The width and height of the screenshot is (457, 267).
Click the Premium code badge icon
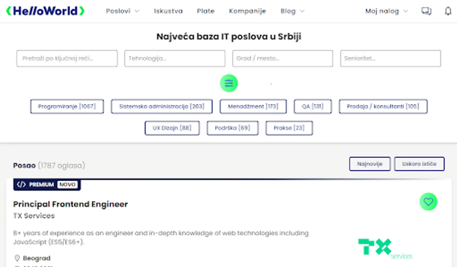pos(21,185)
